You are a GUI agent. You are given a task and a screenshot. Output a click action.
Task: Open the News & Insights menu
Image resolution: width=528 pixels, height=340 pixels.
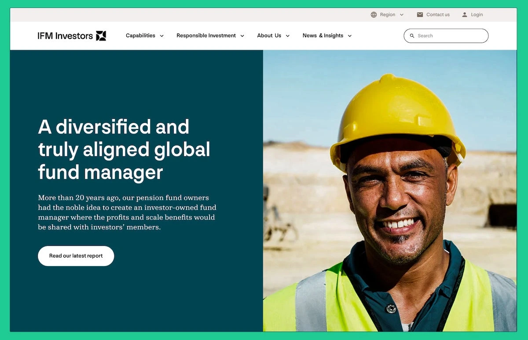point(323,36)
